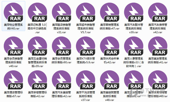Select the 美萍干洗店管理系统 v37 RAR icon
Image resolution: width=170 pixels, height=102 pixels.
click(x=86, y=80)
